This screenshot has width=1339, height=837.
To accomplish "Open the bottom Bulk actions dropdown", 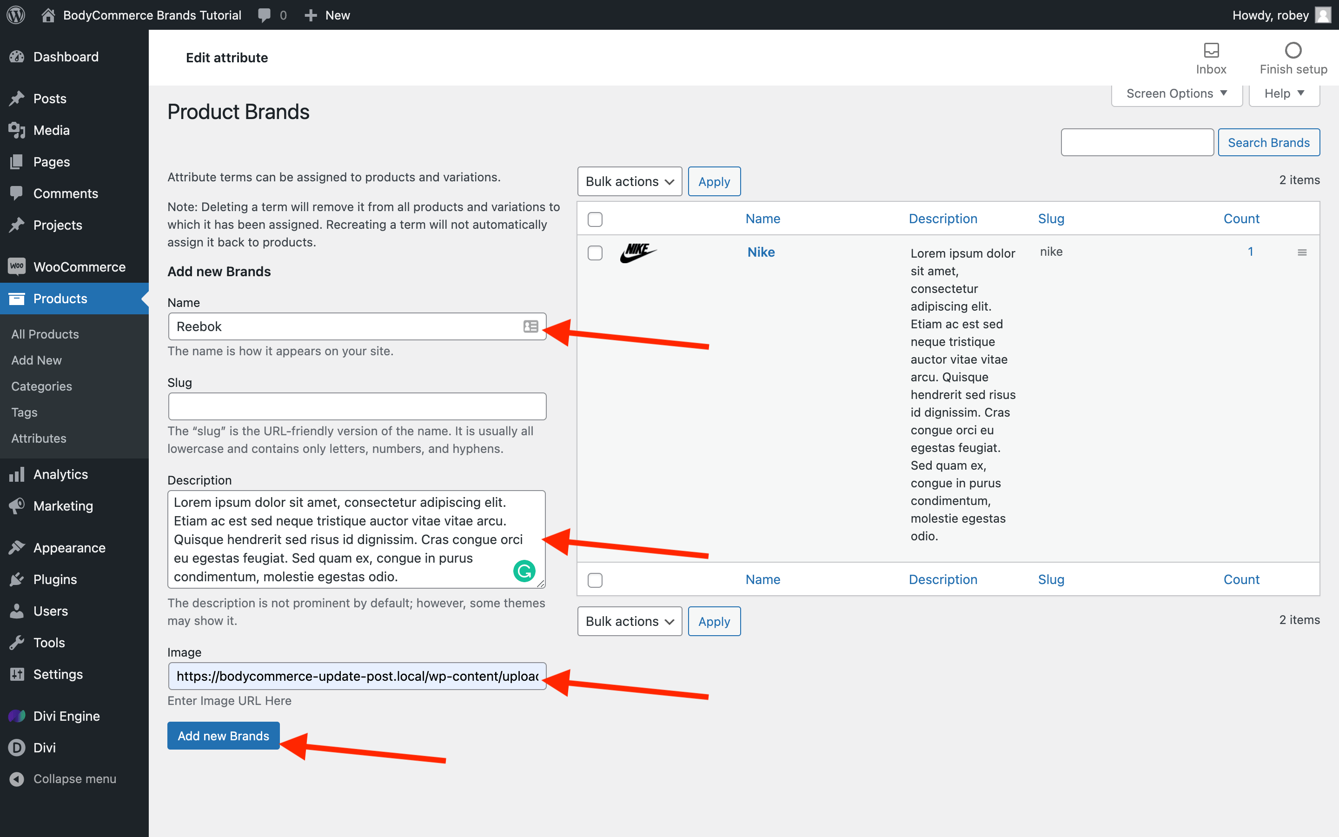I will tap(630, 621).
